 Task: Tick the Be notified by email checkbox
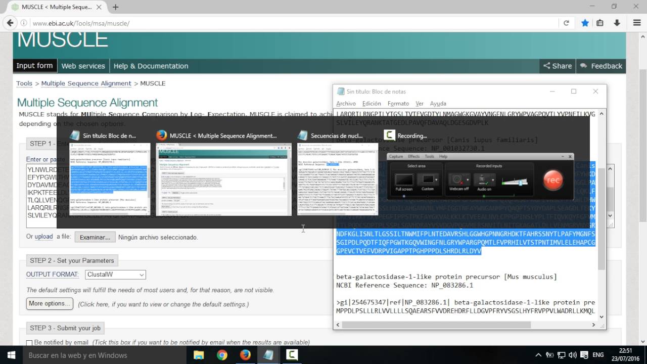click(x=29, y=343)
